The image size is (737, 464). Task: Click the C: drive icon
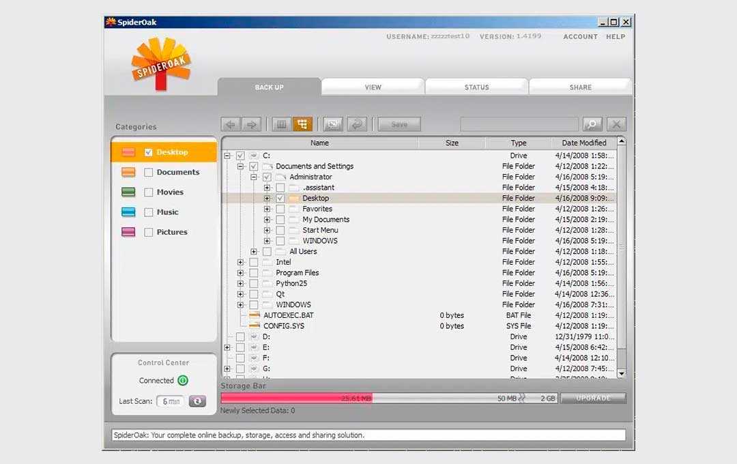coord(254,156)
